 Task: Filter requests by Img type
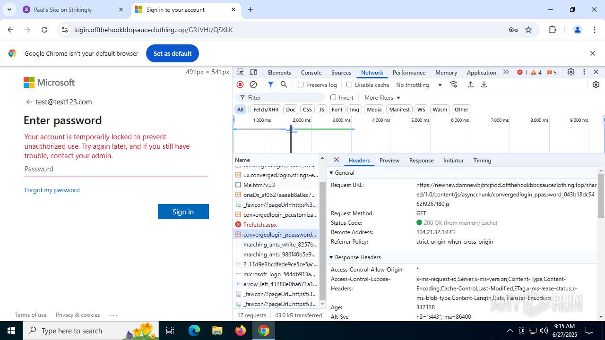[354, 110]
